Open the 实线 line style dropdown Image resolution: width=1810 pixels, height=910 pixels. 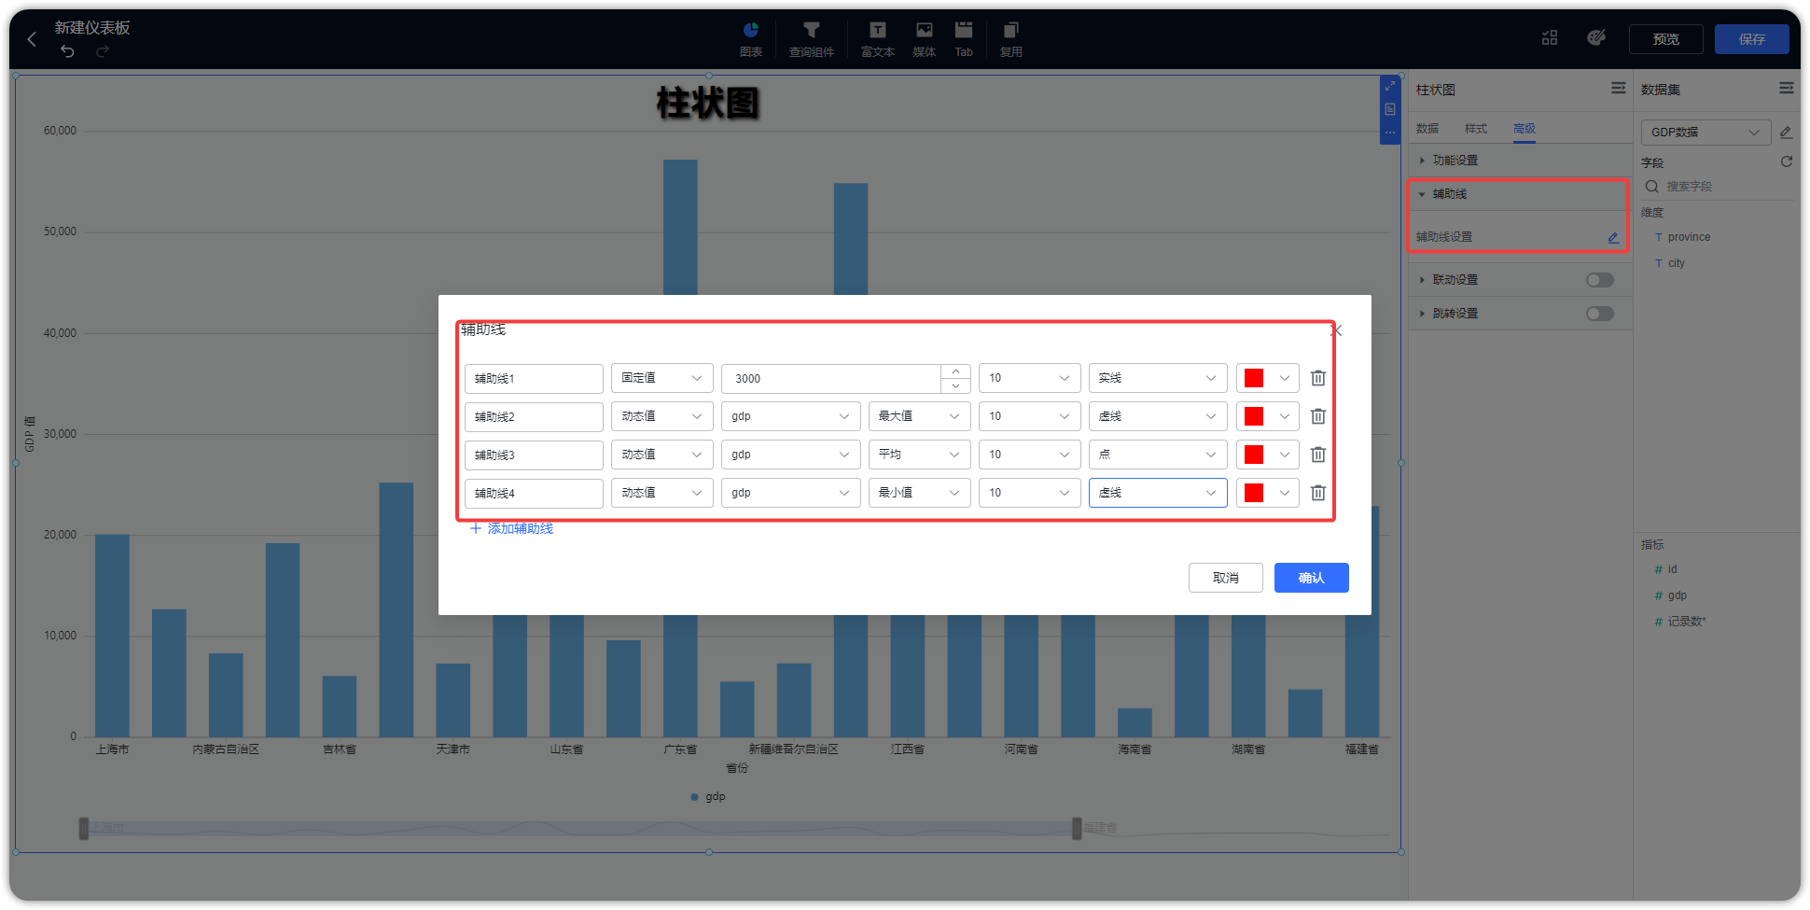click(x=1158, y=378)
